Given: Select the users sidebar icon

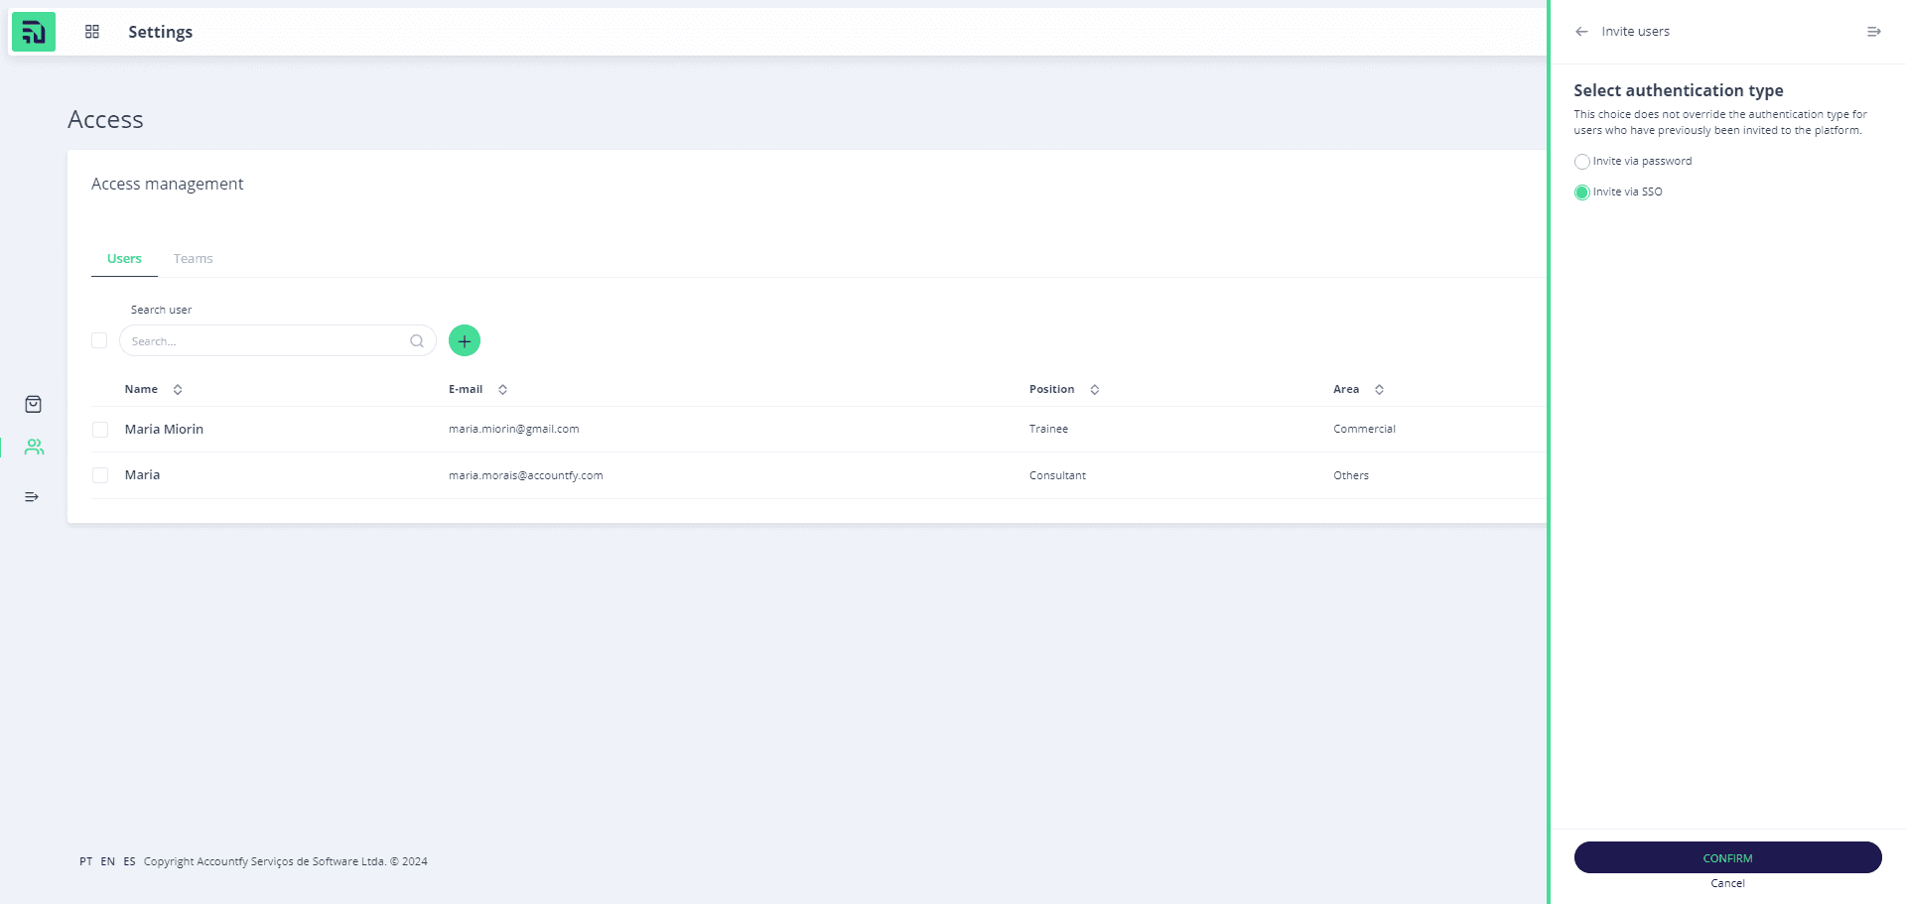Looking at the screenshot, I should coord(34,448).
